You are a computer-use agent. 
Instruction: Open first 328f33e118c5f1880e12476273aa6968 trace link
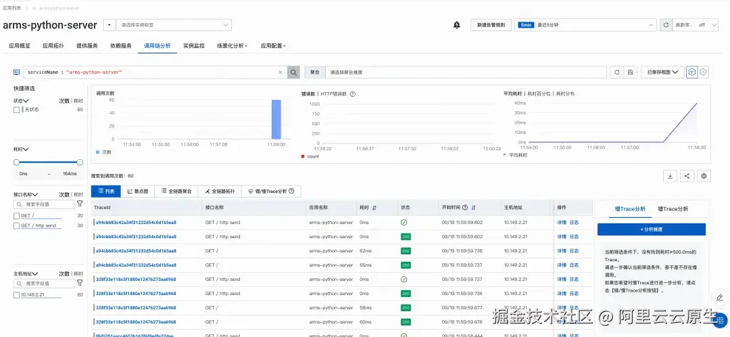[136, 279]
